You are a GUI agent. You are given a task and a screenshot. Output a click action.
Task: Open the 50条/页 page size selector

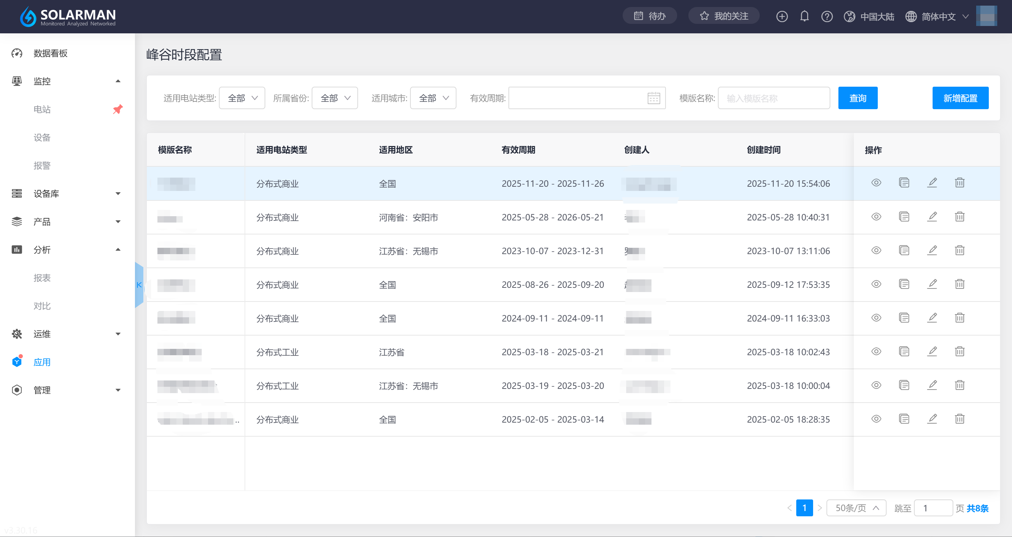[856, 508]
